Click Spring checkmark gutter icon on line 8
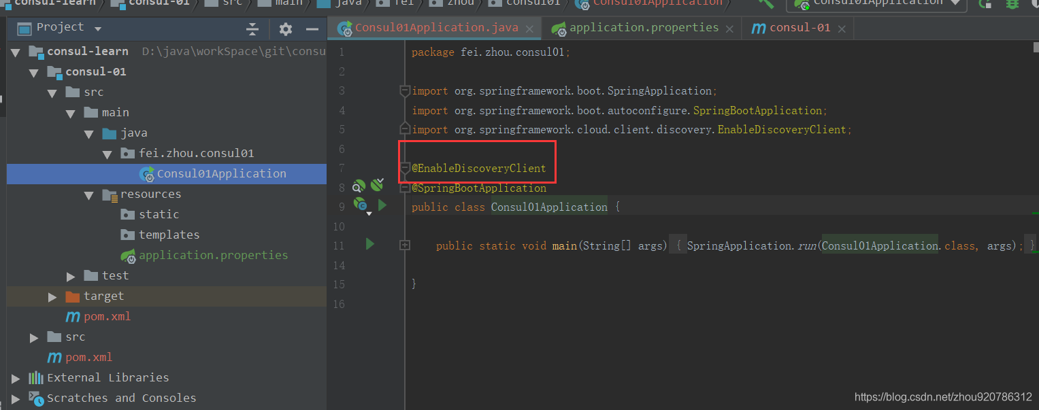This screenshot has width=1039, height=410. (x=378, y=184)
